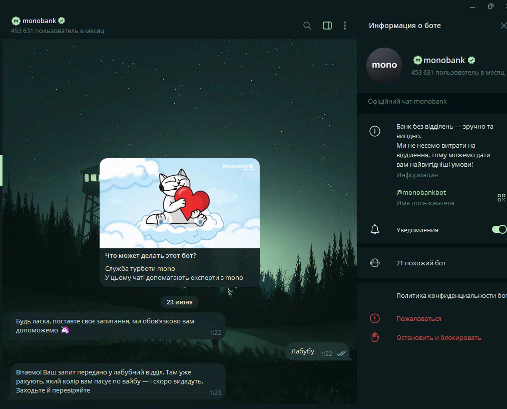Click the bell notifications icon

[375, 230]
